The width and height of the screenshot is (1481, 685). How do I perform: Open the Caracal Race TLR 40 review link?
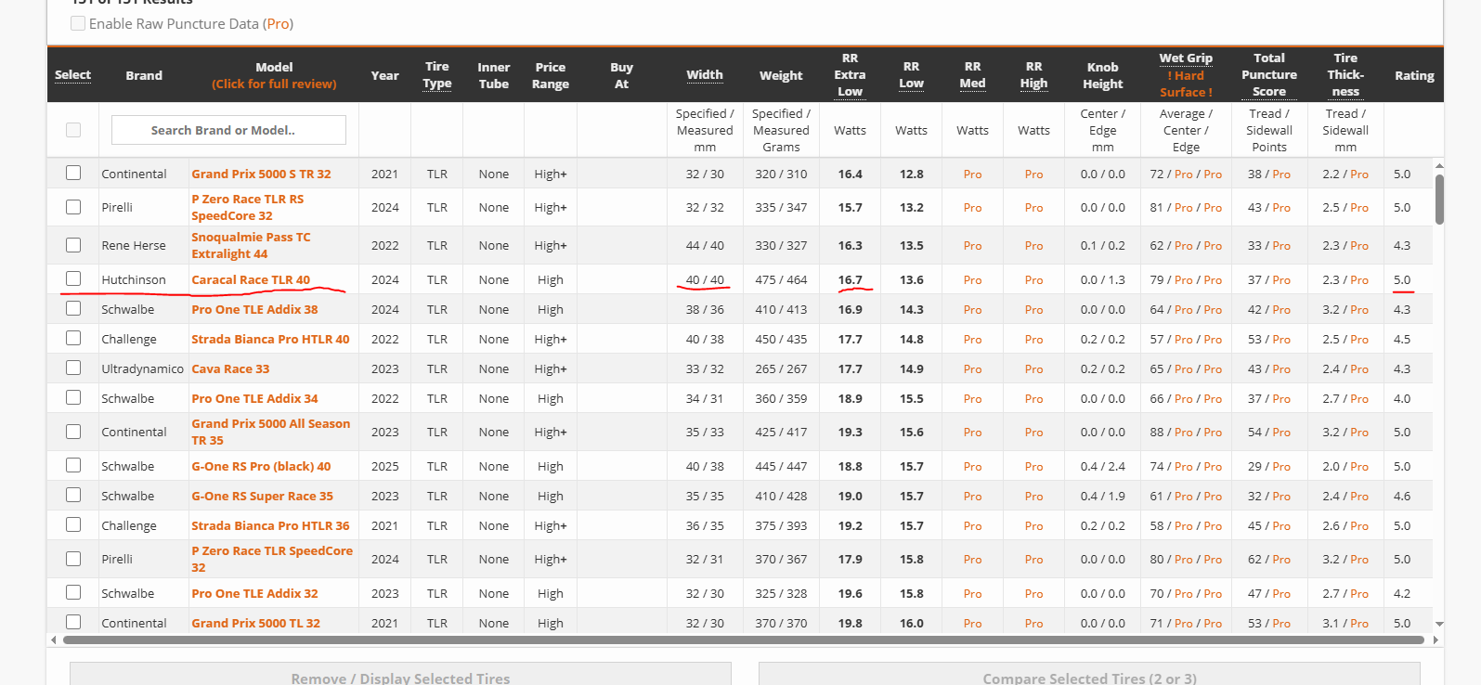pyautogui.click(x=251, y=279)
